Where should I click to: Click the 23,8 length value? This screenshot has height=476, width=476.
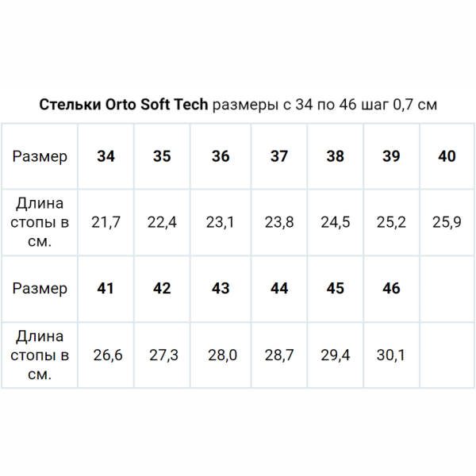pyautogui.click(x=279, y=222)
